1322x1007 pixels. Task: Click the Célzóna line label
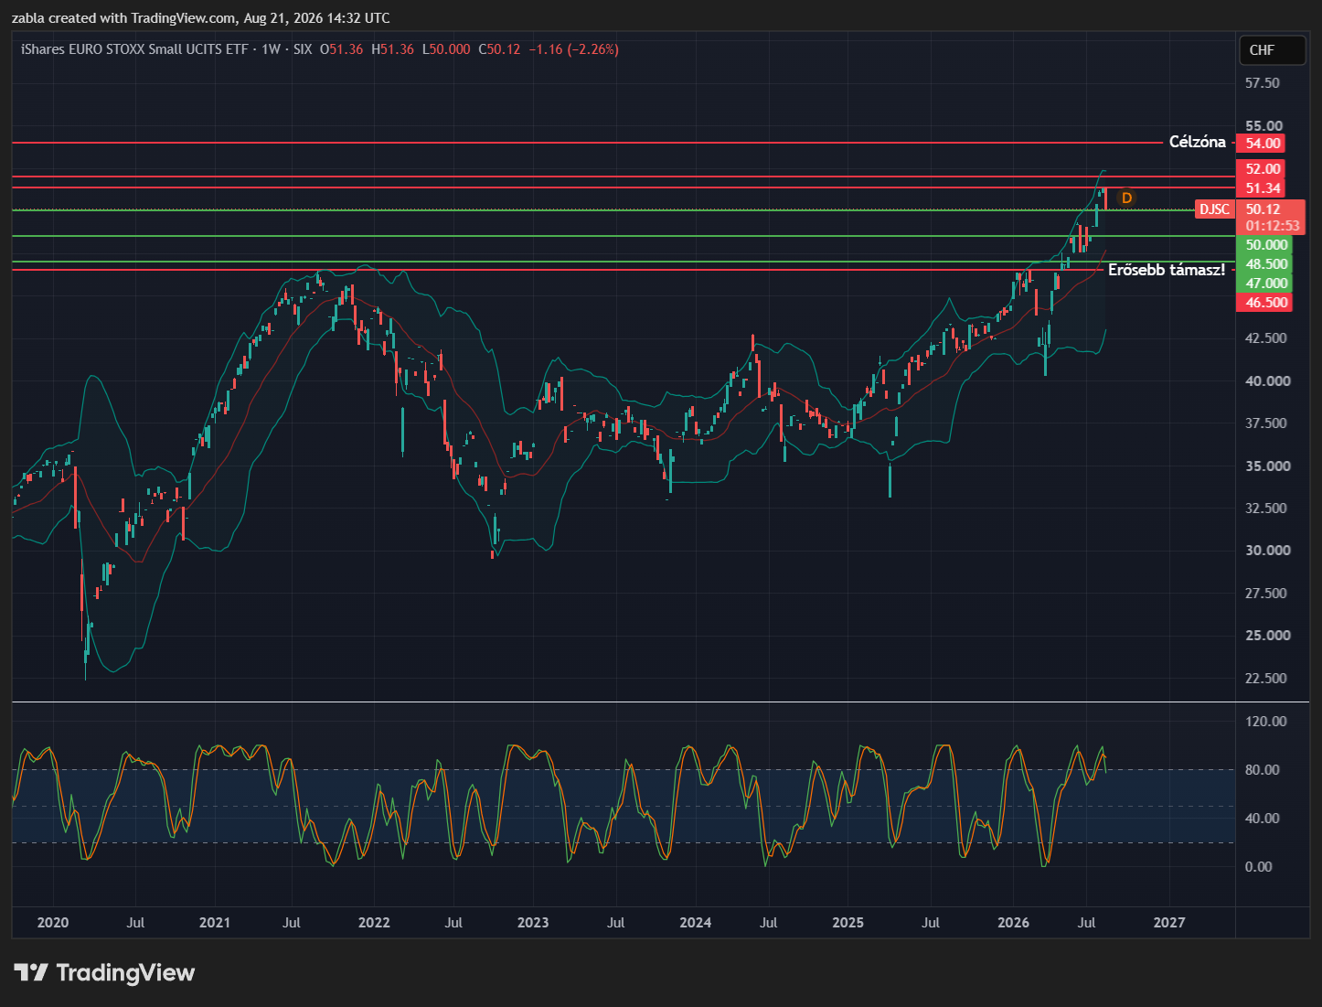point(1198,142)
